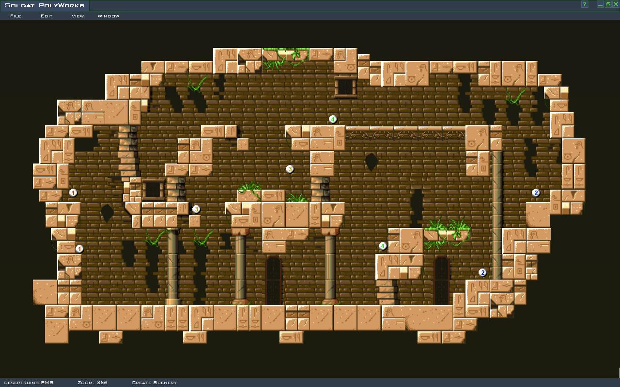The width and height of the screenshot is (620, 387).
Task: Restore down the PolyWorks window
Action: 608,5
